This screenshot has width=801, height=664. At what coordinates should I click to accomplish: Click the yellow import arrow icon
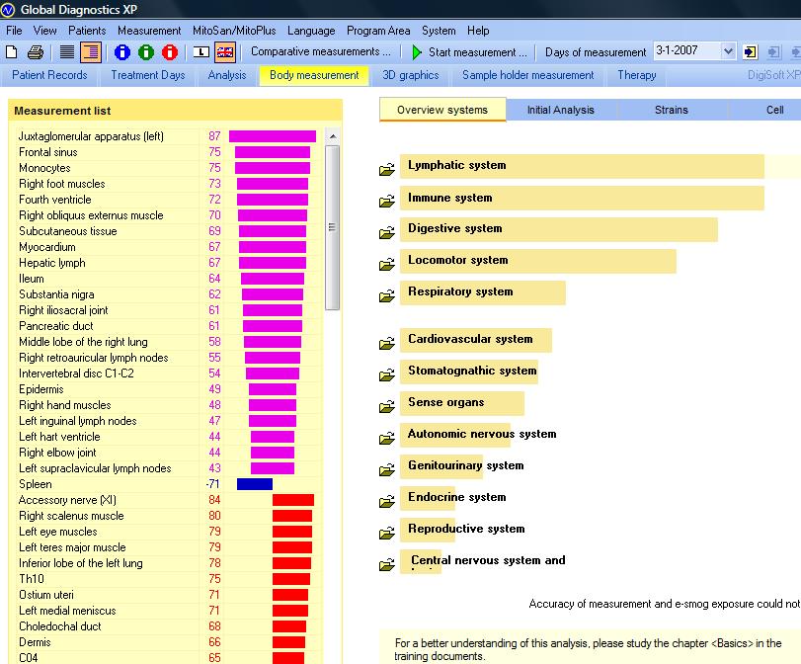coord(750,52)
